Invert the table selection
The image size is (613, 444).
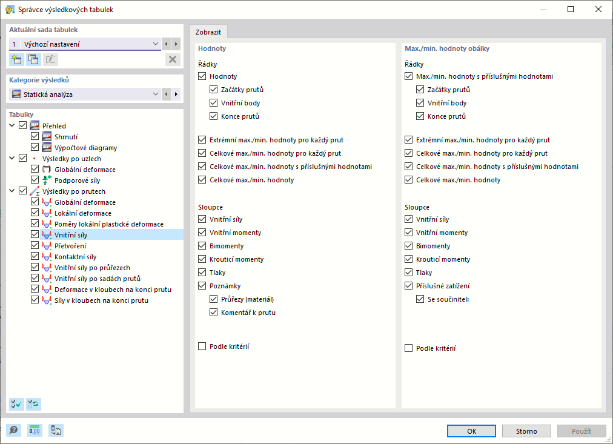(x=33, y=404)
